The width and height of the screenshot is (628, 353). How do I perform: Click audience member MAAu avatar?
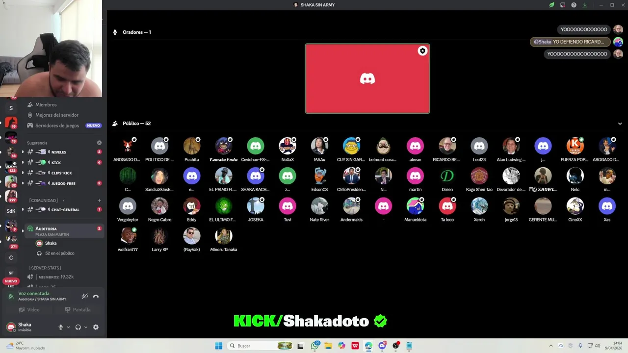(x=319, y=146)
